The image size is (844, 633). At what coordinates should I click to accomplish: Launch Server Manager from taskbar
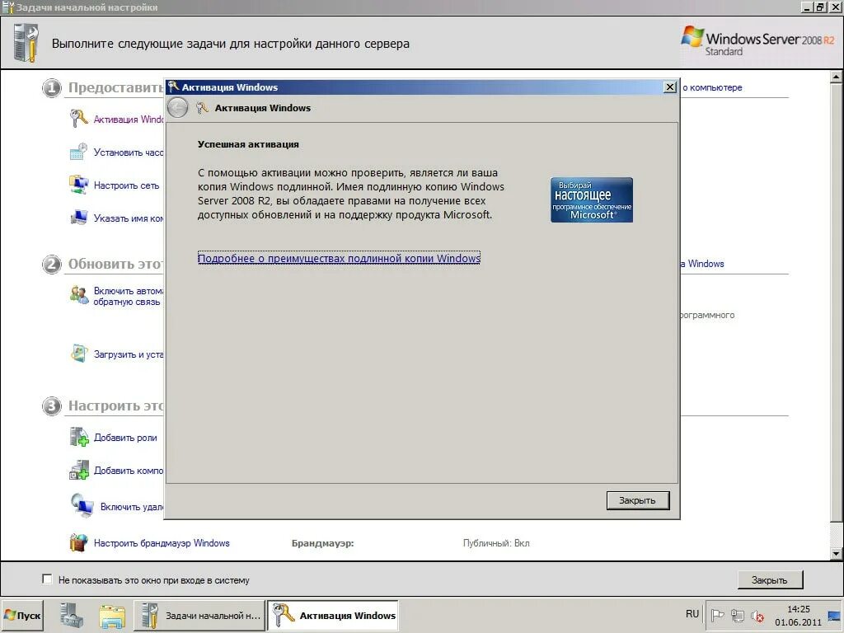[x=72, y=615]
